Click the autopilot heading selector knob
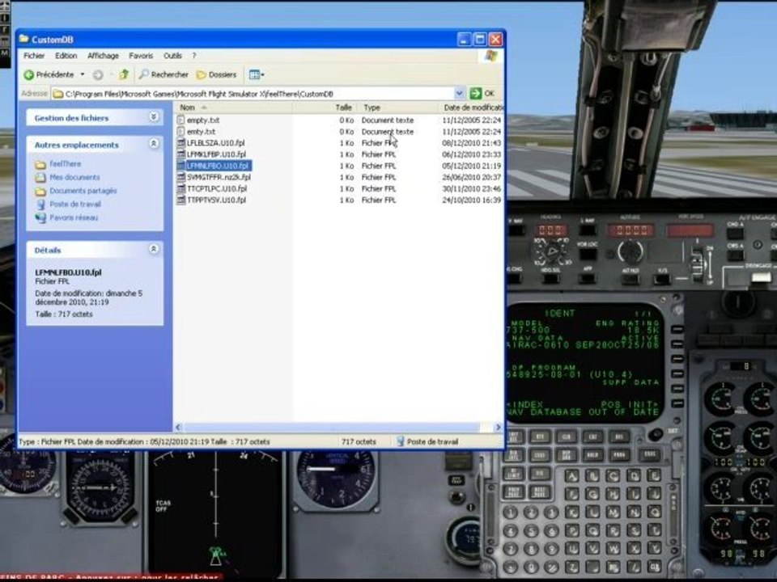The image size is (777, 582). (x=551, y=252)
